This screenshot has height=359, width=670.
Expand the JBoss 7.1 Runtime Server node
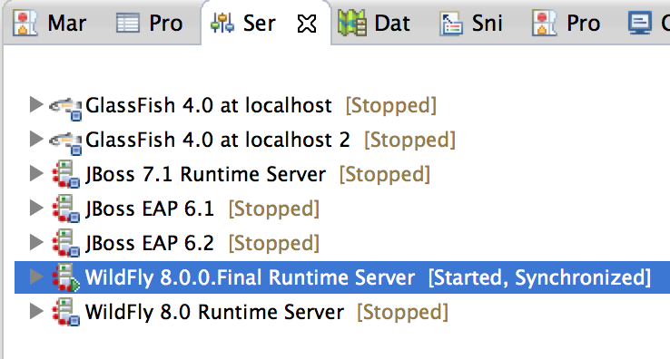36,174
